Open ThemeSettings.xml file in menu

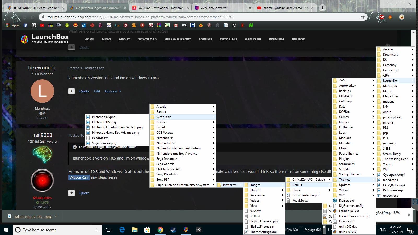point(264,232)
